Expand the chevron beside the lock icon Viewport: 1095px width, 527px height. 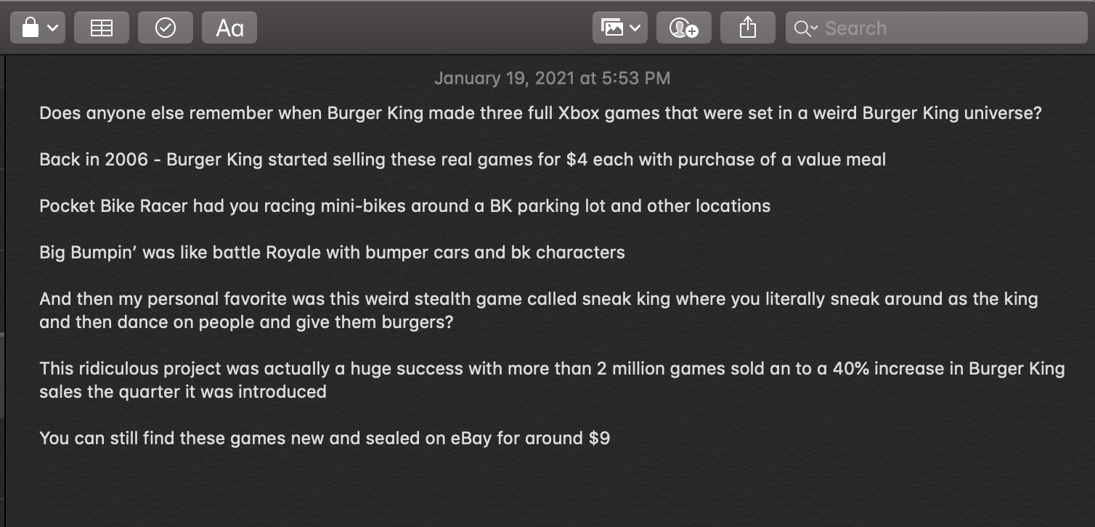pyautogui.click(x=52, y=28)
